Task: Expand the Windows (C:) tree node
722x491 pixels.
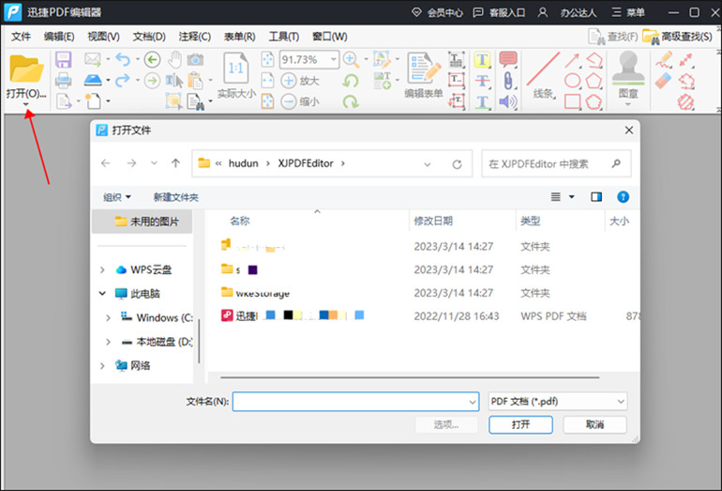Action: click(108, 317)
